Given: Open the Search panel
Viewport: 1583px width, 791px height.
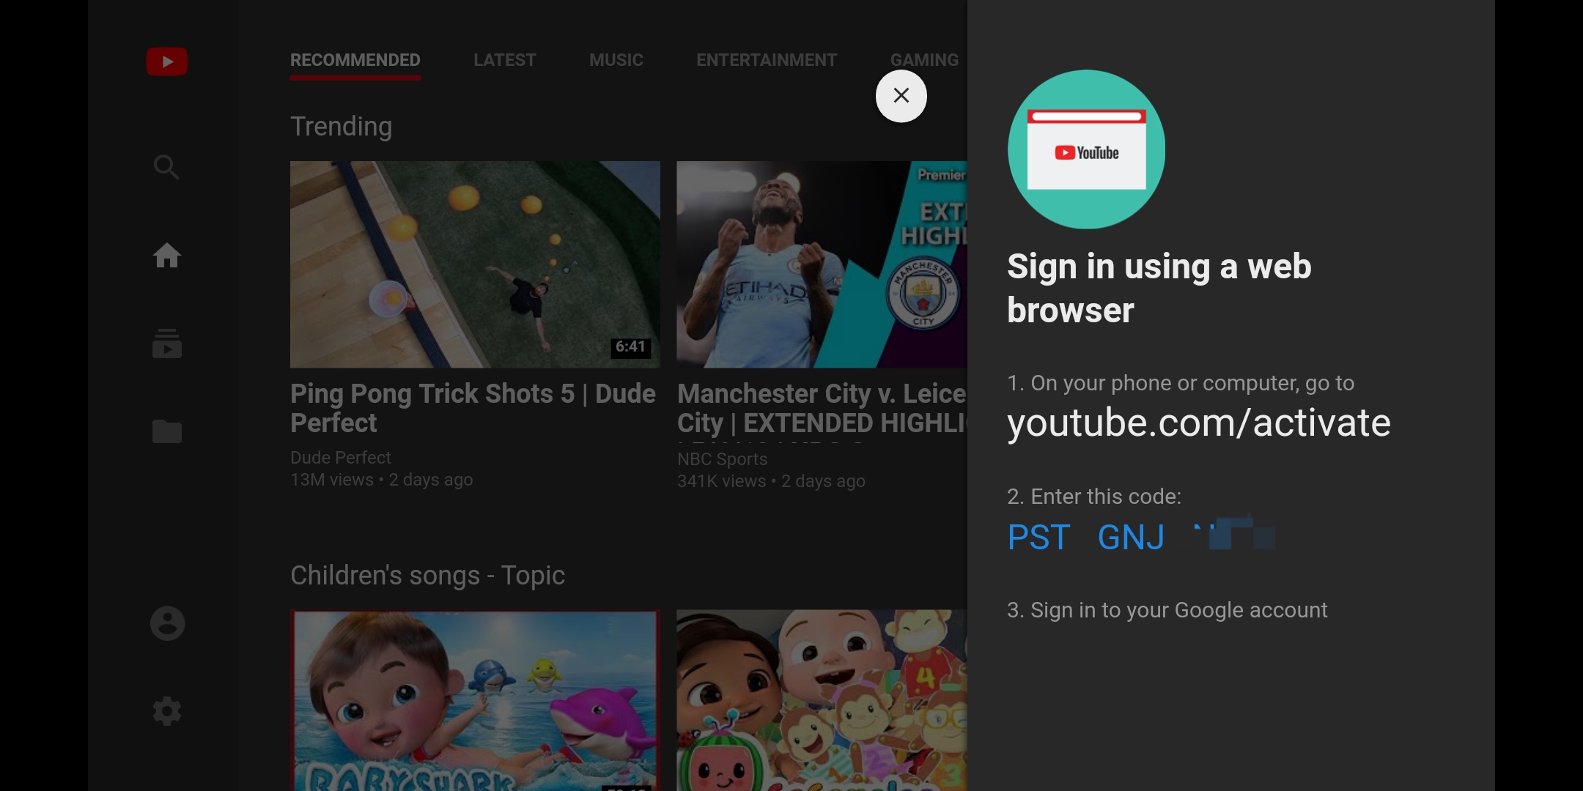Looking at the screenshot, I should coord(165,166).
